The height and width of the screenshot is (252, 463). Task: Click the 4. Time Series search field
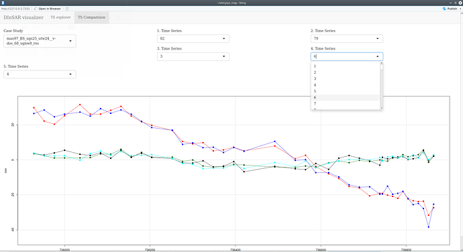point(343,56)
